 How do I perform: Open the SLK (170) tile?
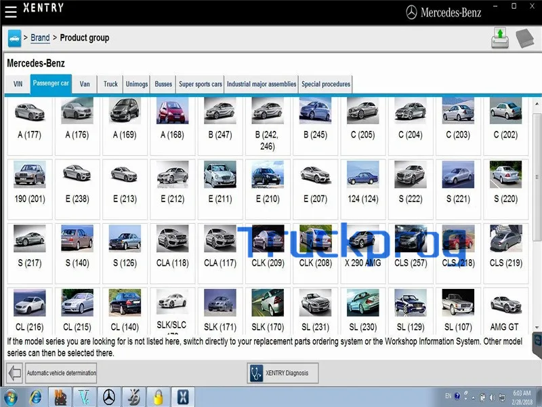[268, 311]
